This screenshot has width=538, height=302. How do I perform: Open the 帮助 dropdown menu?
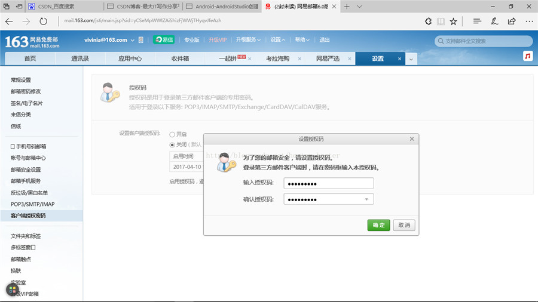tap(302, 40)
